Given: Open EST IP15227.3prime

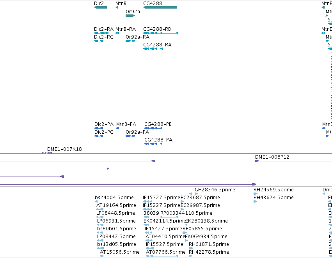Looking at the screenshot, I should coord(162,205).
